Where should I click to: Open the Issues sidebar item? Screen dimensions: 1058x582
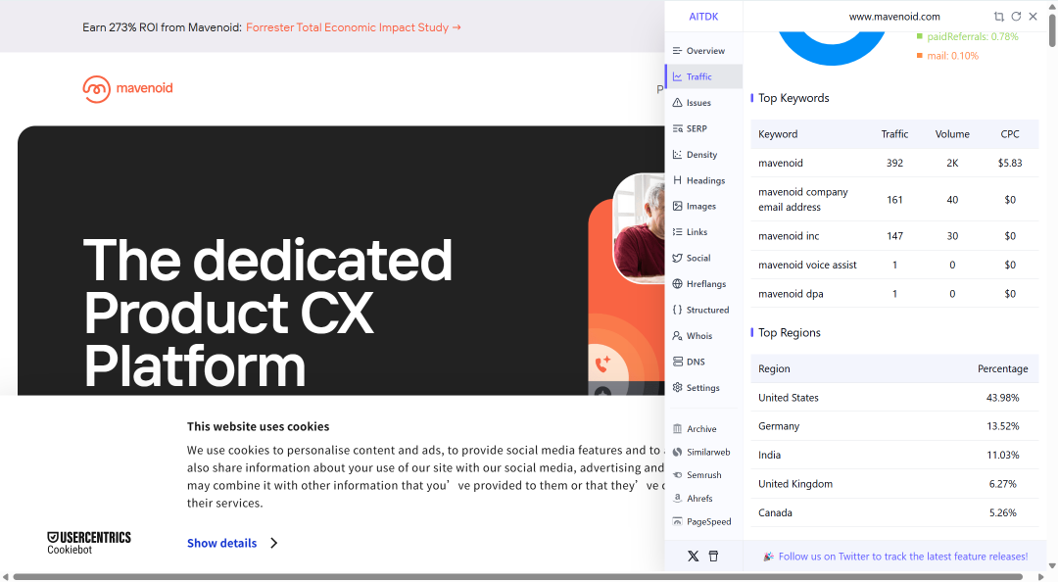tap(703, 103)
